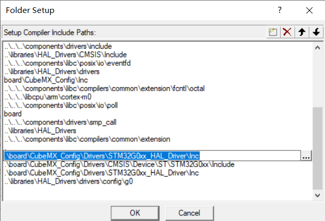Image resolution: width=325 pixels, height=221 pixels.
Task: Select the HAL_Drivers\CMSIS\Include path
Action: [65, 55]
